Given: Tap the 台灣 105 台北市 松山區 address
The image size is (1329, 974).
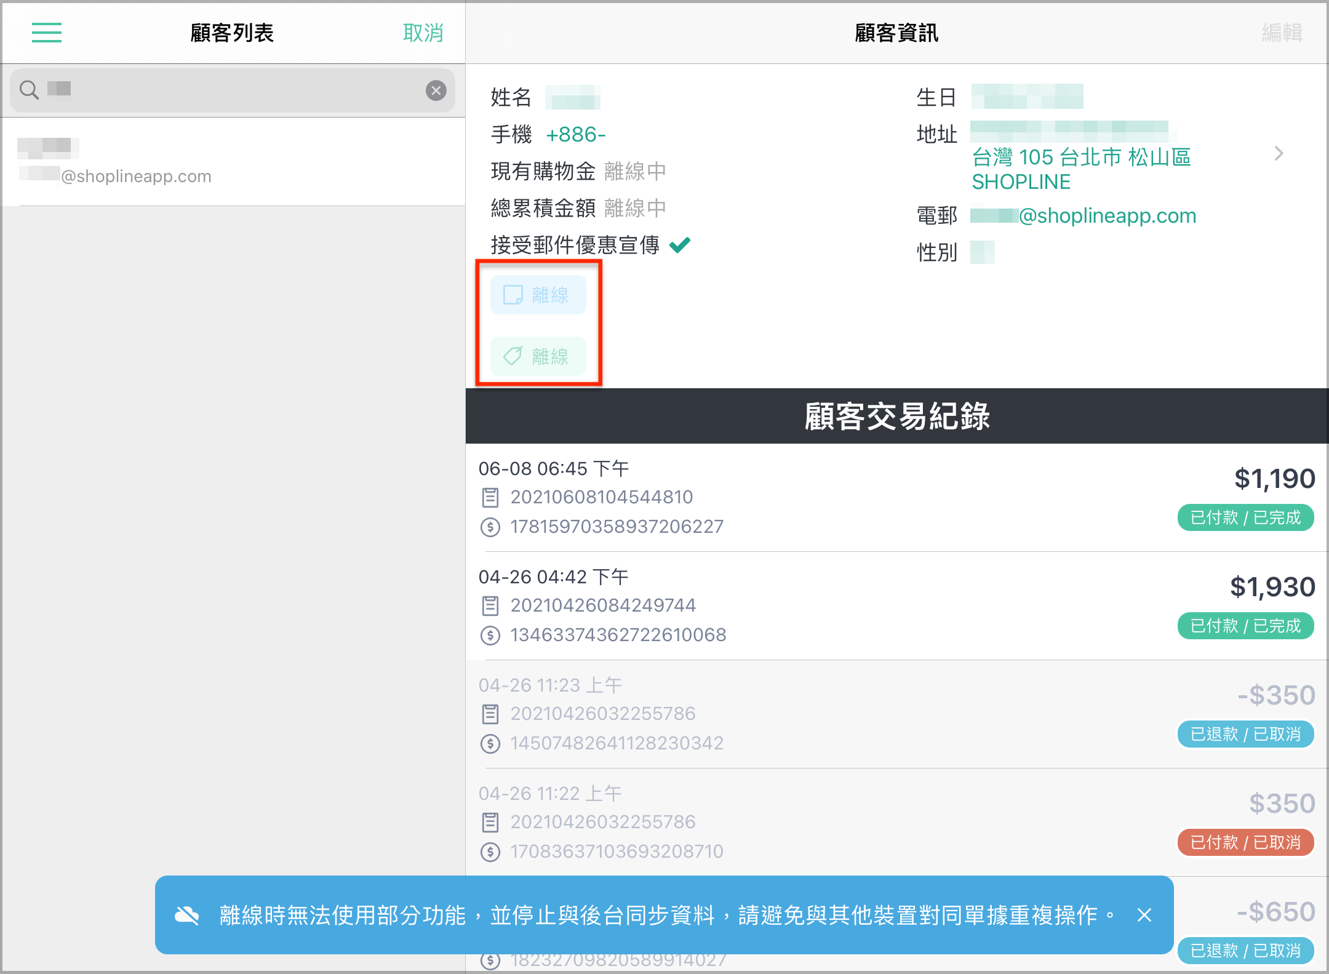Looking at the screenshot, I should coord(1081,158).
